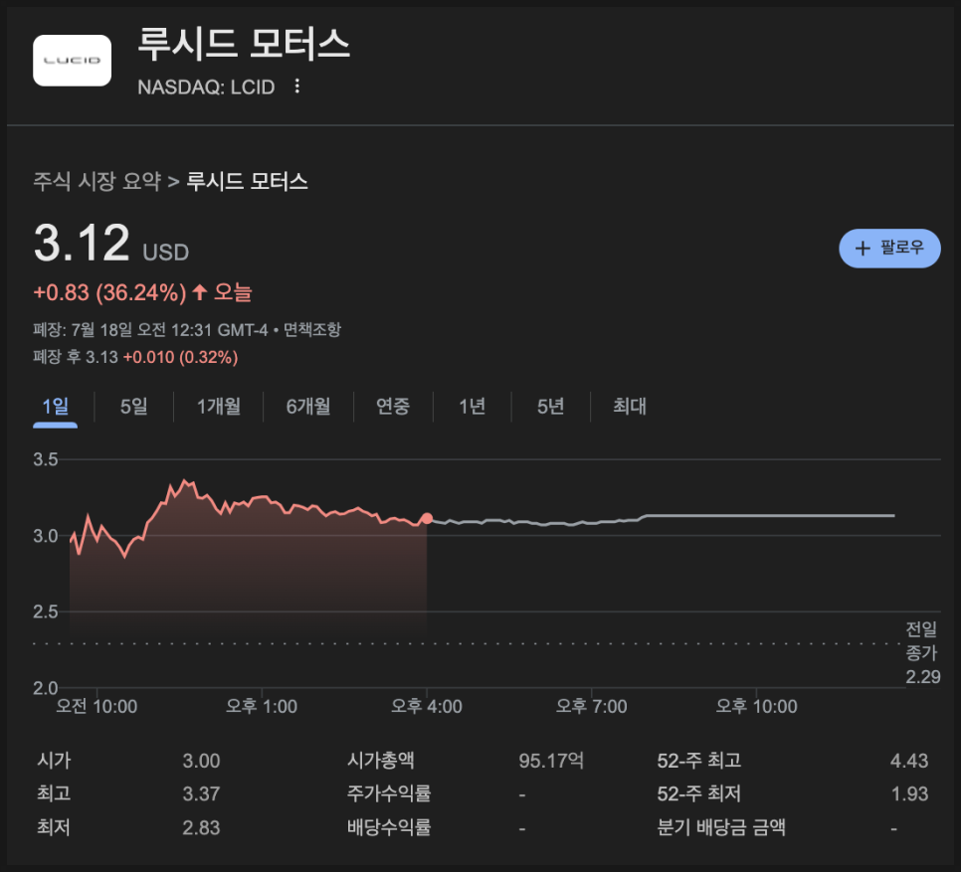This screenshot has height=872, width=961.
Task: Click the 52-주 최저 value 1.93
Action: pyautogui.click(x=909, y=794)
